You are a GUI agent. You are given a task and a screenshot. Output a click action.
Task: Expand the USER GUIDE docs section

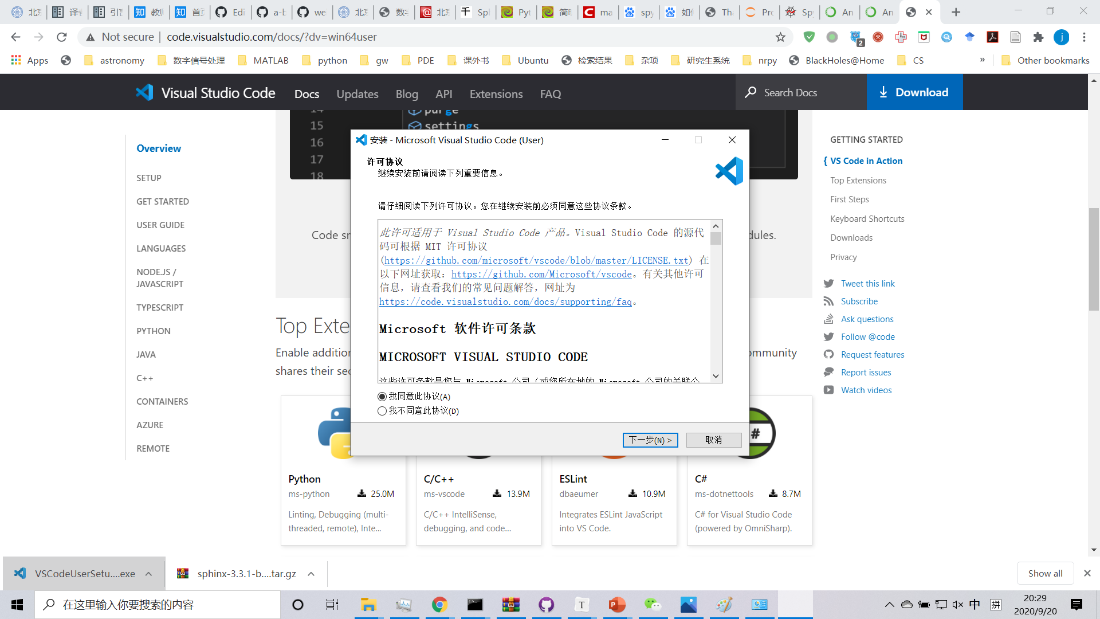(160, 225)
